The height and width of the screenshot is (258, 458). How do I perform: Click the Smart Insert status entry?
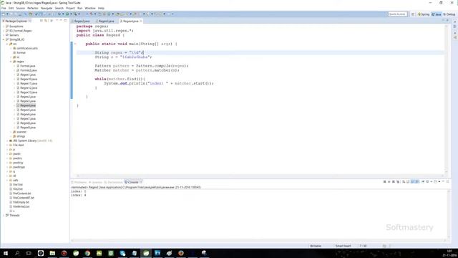point(343,246)
